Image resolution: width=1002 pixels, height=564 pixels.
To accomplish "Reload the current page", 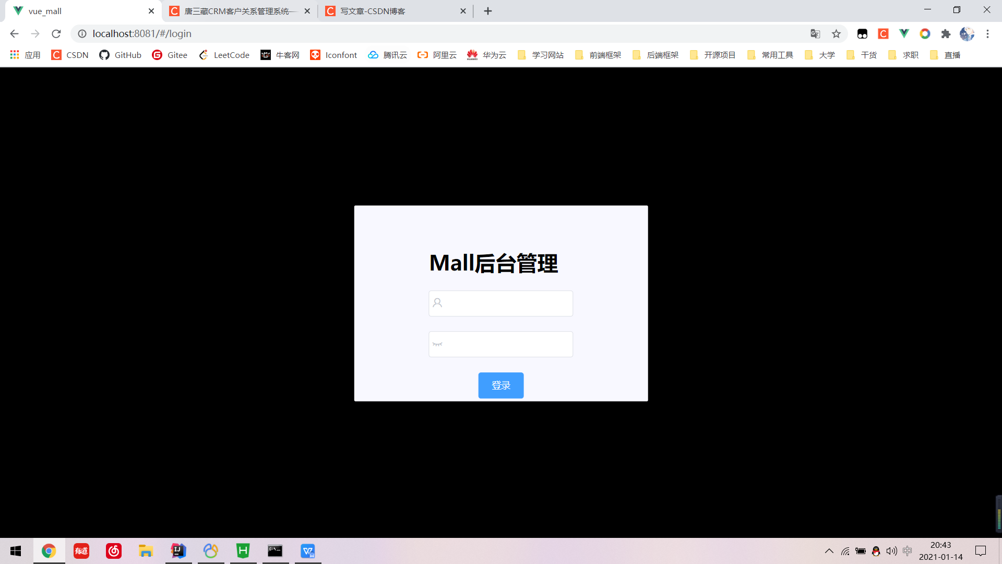I will [56, 34].
